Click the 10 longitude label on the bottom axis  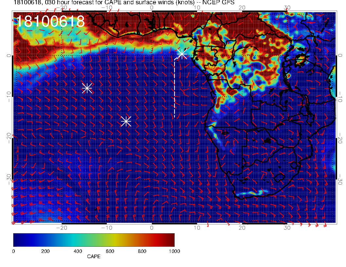(197, 228)
